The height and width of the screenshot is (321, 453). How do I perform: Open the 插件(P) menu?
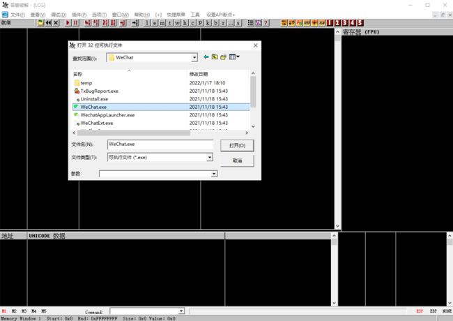[x=79, y=15]
